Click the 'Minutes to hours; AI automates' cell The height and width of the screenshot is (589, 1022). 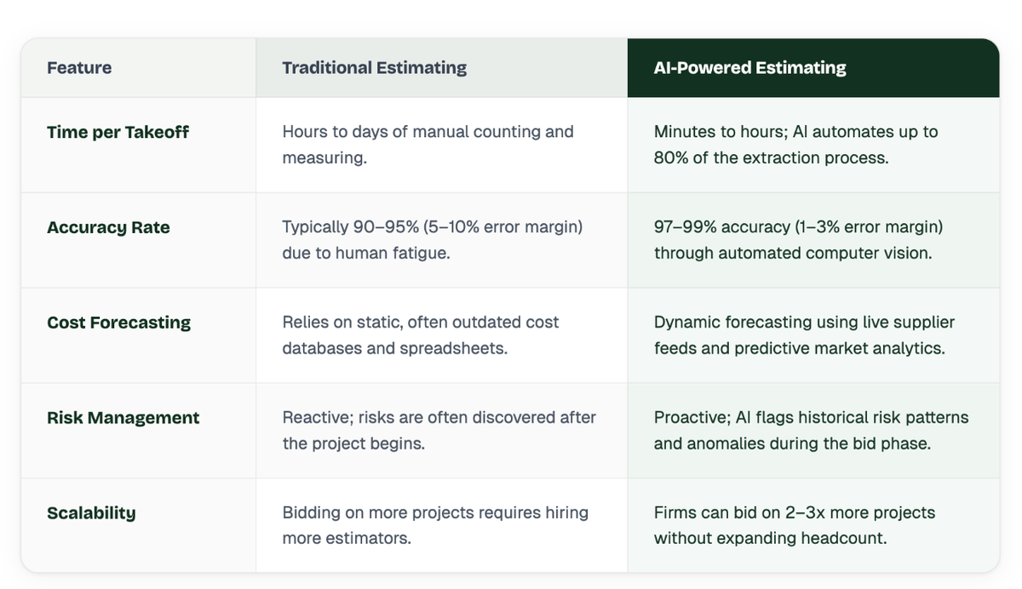tap(813, 145)
